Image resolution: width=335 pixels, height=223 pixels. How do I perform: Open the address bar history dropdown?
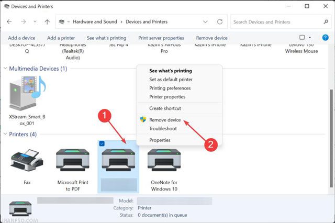click(205, 21)
